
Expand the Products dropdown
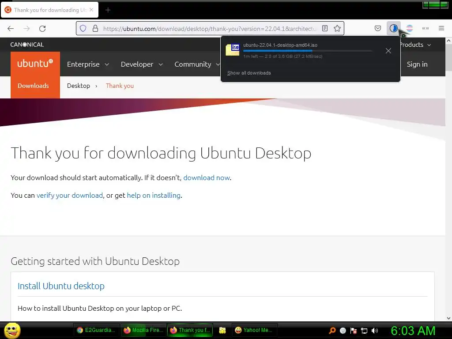415,45
